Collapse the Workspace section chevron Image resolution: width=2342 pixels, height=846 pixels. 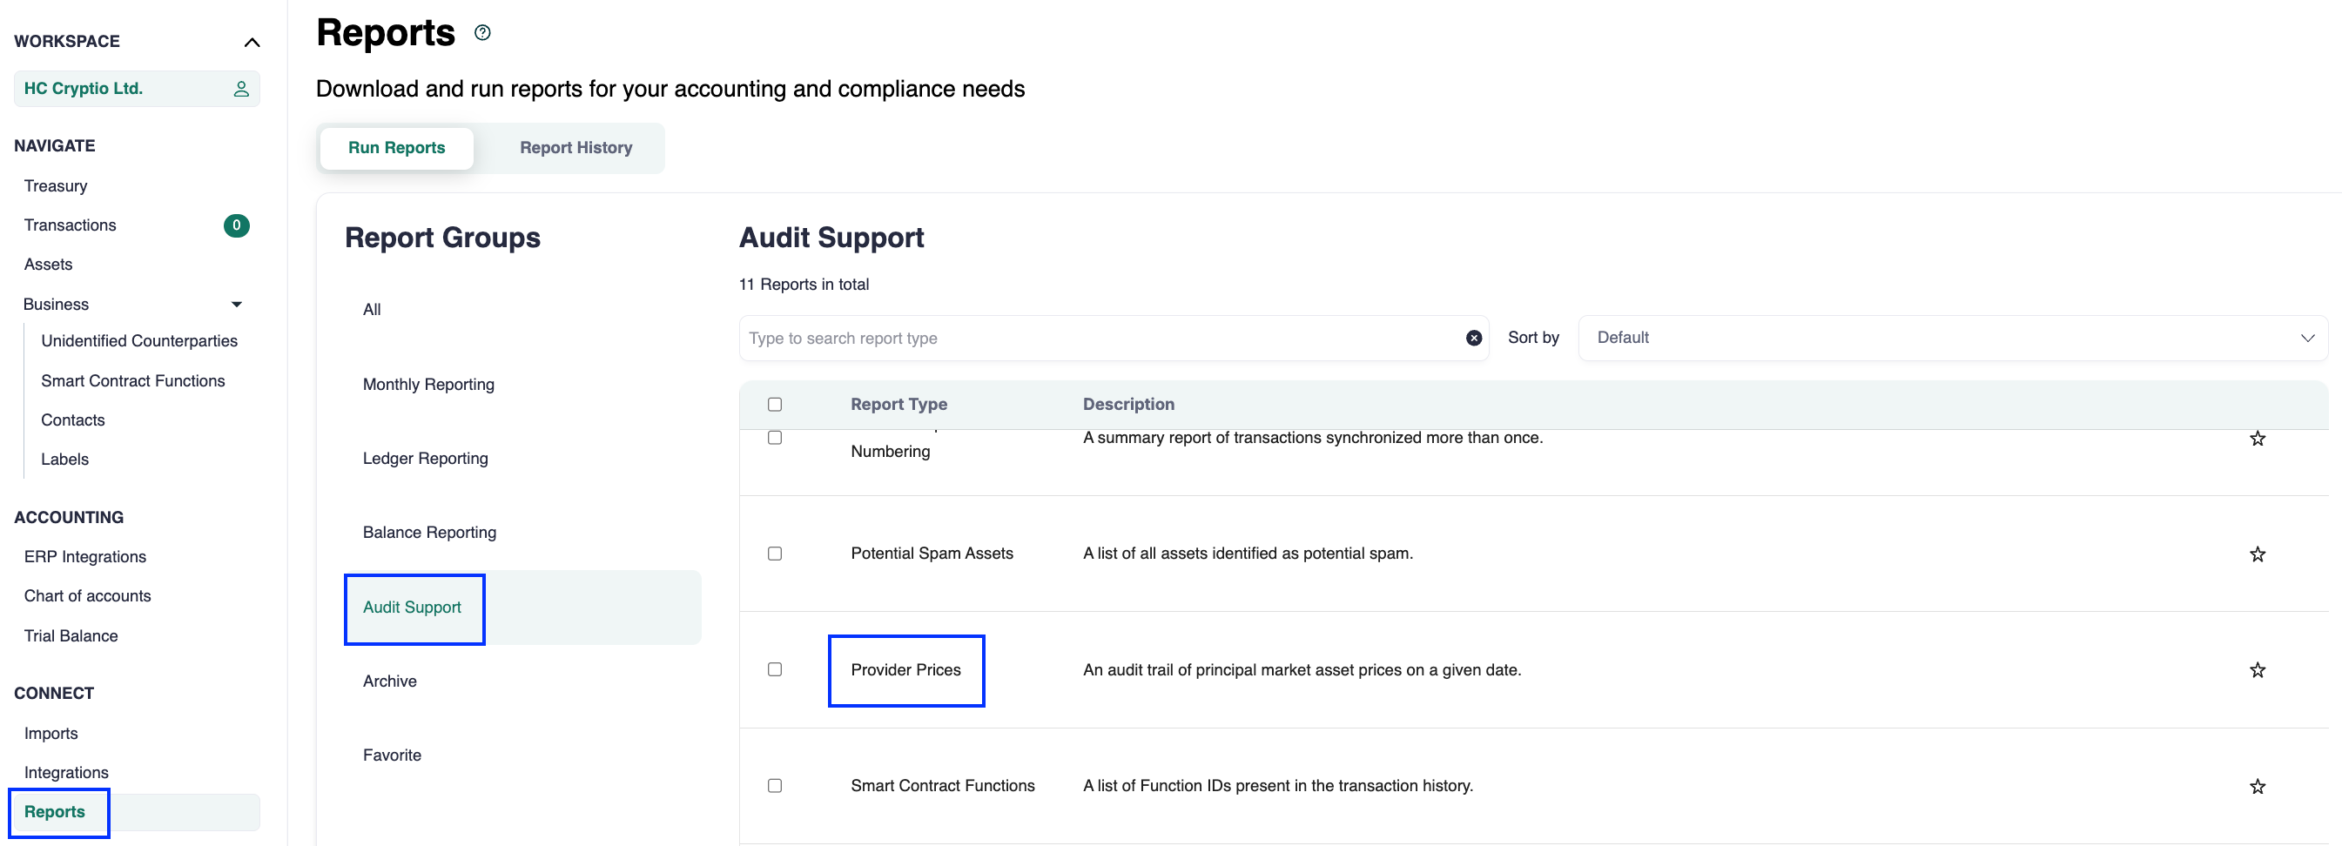click(252, 42)
